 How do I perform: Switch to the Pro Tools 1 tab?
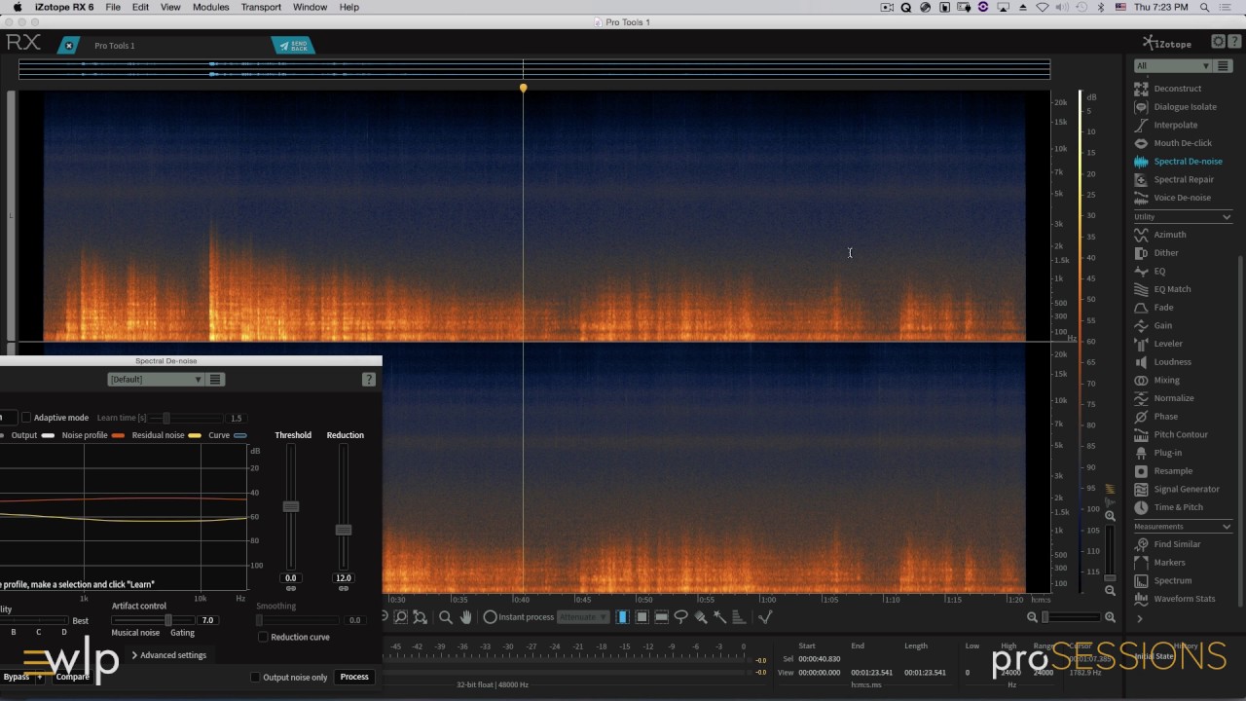115,46
